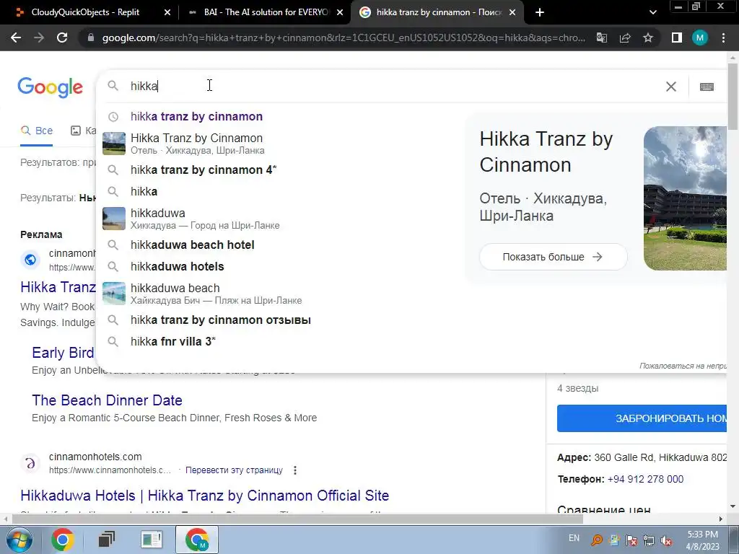Viewport: 739px width, 554px height.
Task: Click the Google logo
Action: click(50, 87)
